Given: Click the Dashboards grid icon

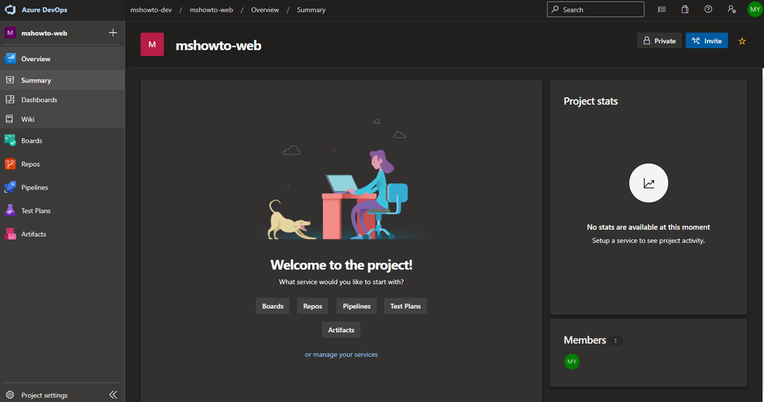Looking at the screenshot, I should click(10, 99).
